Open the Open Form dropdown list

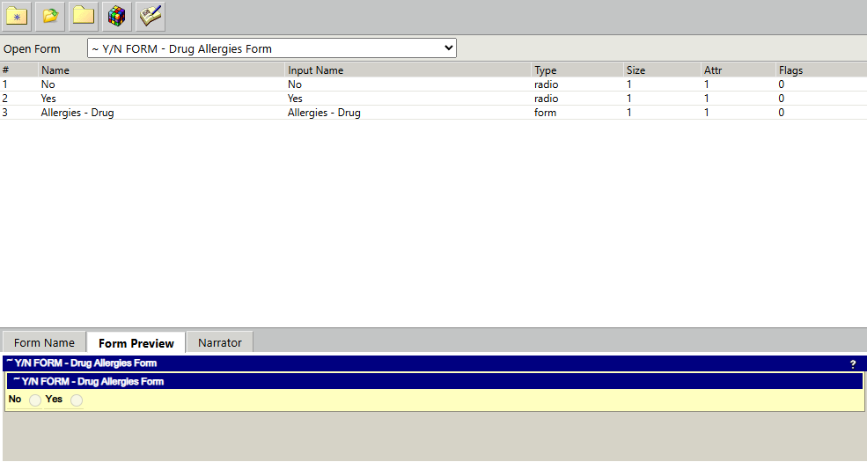click(x=271, y=48)
